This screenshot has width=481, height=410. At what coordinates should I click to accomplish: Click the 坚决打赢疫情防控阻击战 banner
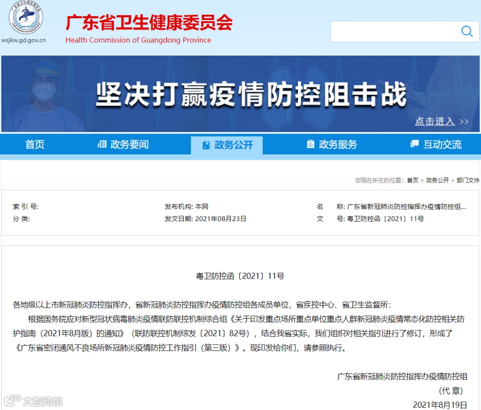[x=240, y=94]
